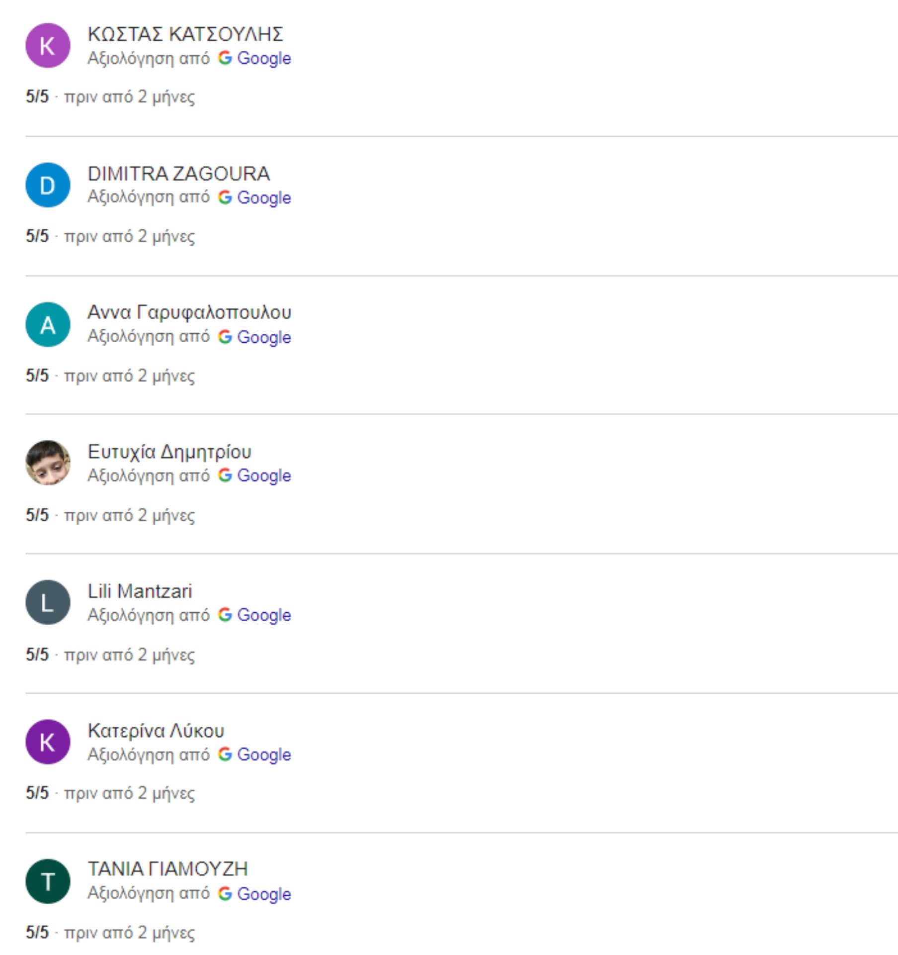Click the dark green T avatar for ΤΑΝΙΑ ΓΙΑΜΟΥΖΗ
Viewport: 898px width, 955px height.
48,881
